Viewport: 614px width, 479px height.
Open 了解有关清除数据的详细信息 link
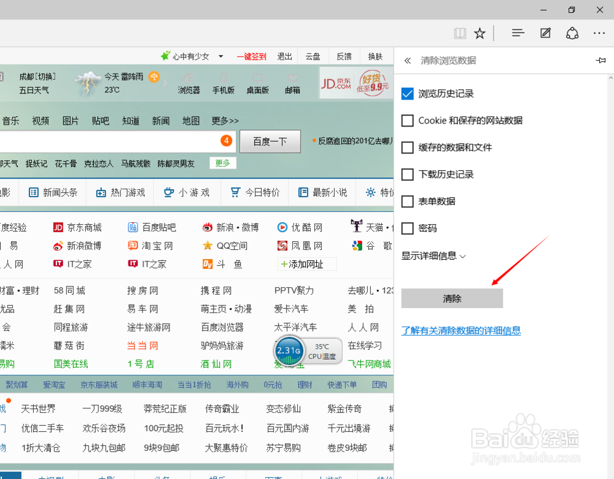[461, 330]
